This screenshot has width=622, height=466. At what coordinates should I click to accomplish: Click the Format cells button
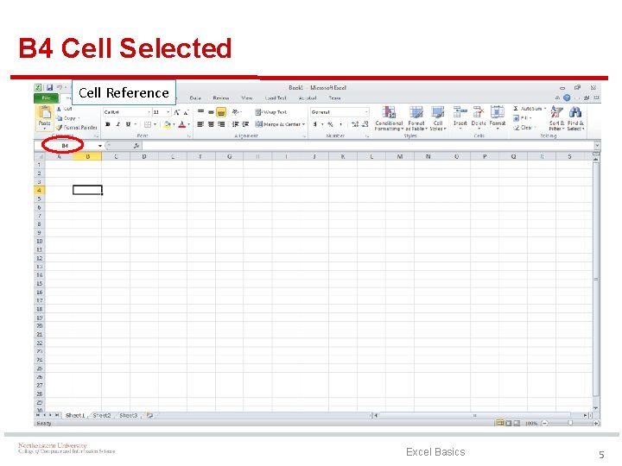(497, 118)
